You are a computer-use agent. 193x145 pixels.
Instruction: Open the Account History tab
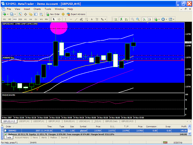pos(22,138)
